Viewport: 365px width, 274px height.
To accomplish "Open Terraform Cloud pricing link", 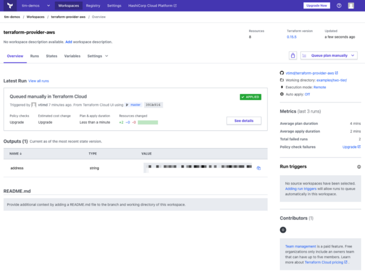I will (326, 262).
